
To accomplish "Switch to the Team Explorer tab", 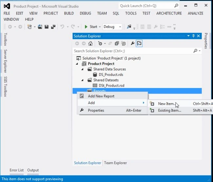I will (x=115, y=163).
